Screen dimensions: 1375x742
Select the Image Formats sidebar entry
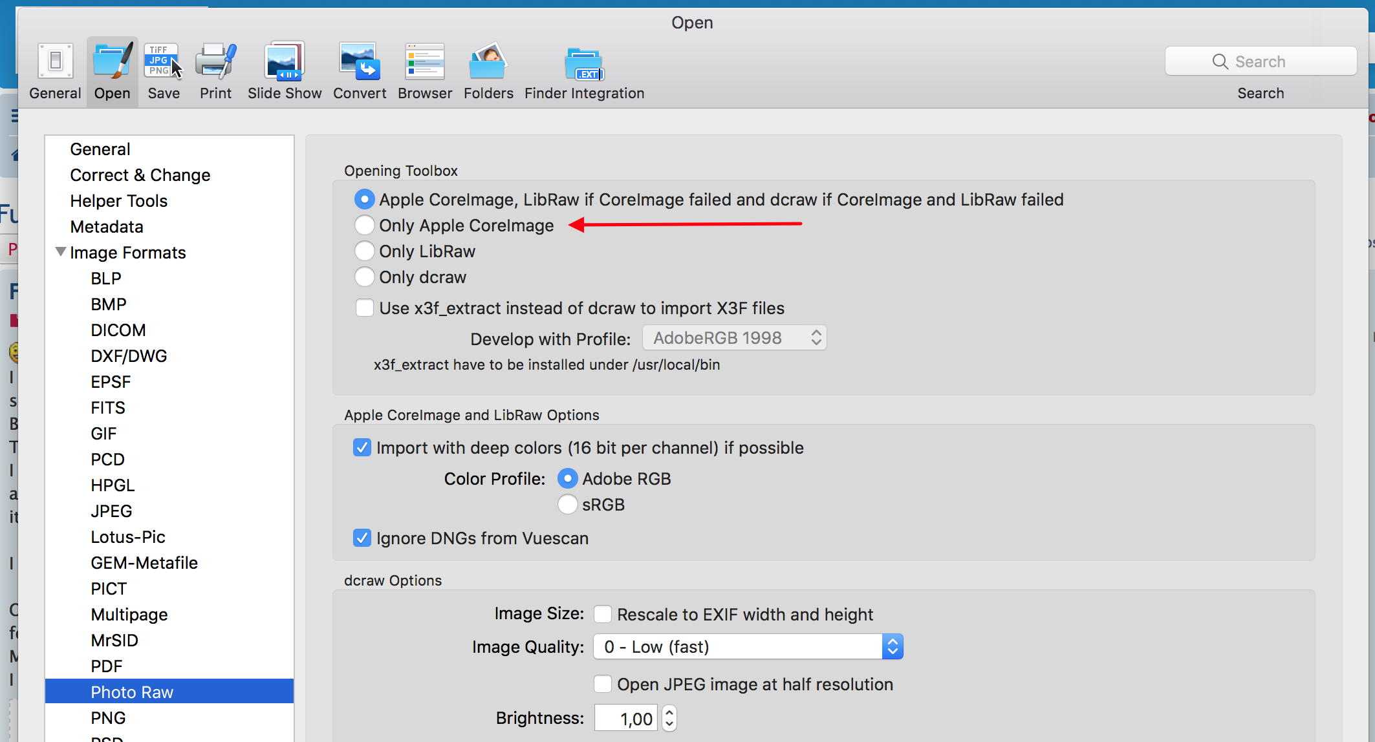pos(169,252)
